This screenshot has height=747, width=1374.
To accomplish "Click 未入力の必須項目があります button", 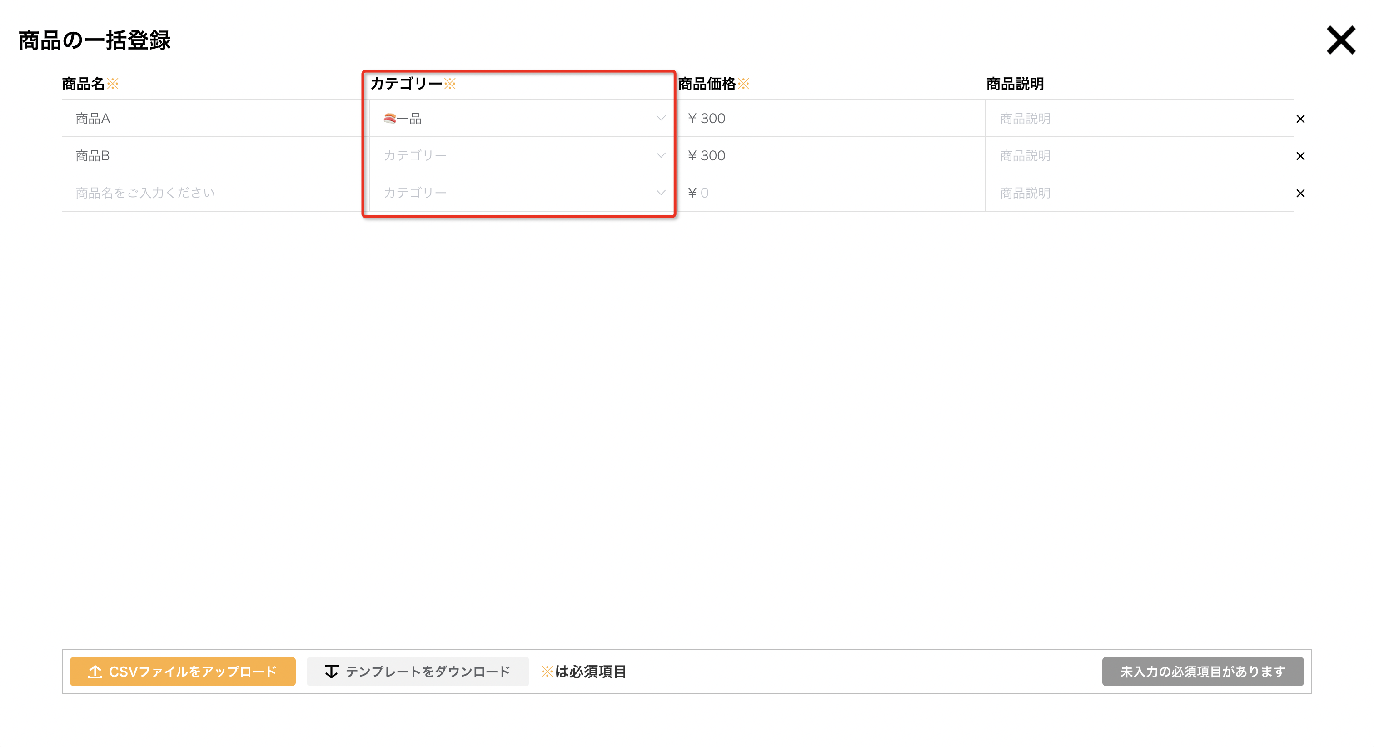I will click(x=1203, y=671).
